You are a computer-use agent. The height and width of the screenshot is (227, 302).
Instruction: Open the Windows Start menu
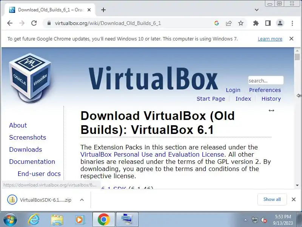[x=10, y=220]
